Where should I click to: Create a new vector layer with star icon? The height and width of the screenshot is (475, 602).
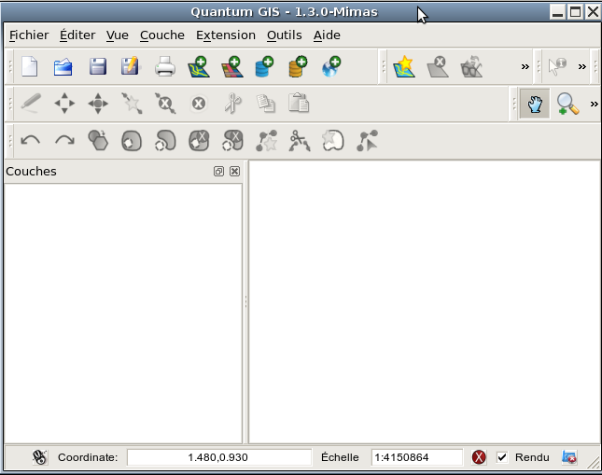[x=404, y=67]
